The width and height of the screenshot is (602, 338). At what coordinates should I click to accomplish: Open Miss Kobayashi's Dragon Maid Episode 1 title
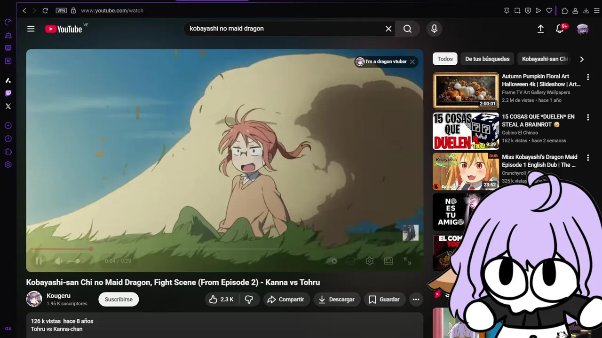tap(539, 161)
